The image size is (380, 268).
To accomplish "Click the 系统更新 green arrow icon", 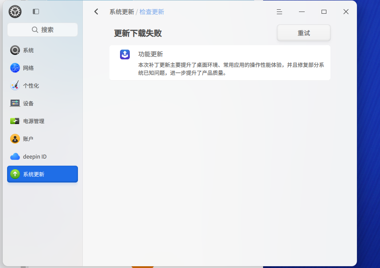I will coord(15,174).
